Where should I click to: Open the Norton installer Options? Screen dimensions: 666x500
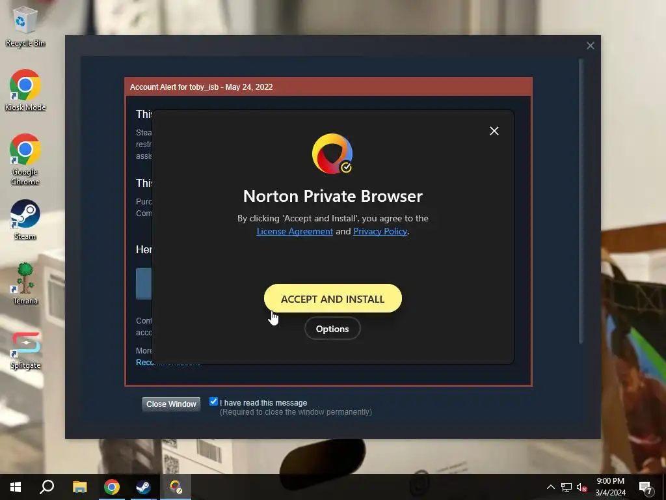(332, 329)
